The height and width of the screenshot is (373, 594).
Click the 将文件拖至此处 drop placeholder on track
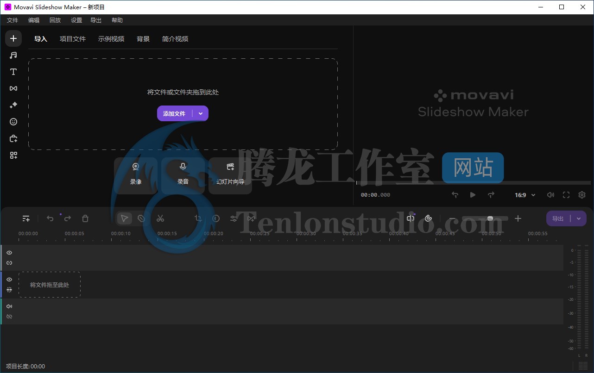50,285
